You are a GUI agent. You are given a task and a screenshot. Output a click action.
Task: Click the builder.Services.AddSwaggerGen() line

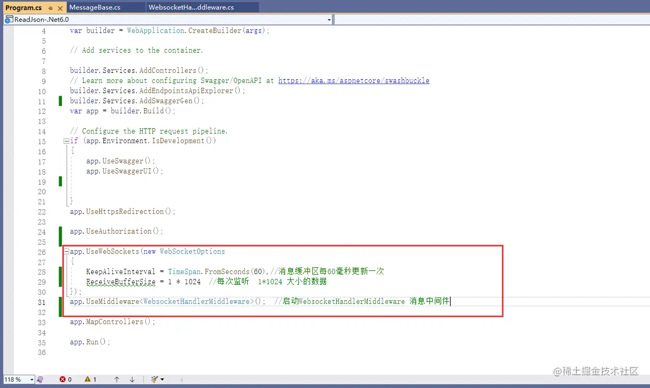pyautogui.click(x=137, y=101)
